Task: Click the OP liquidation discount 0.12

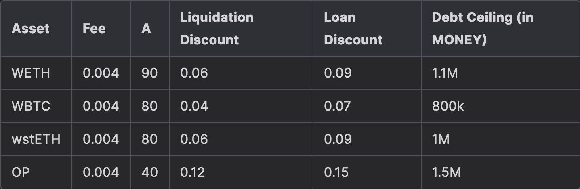Action: click(x=192, y=172)
